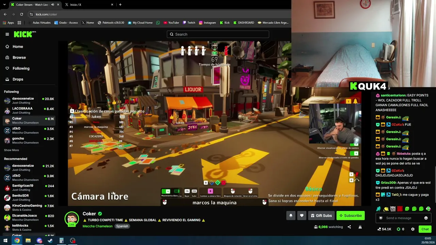Switch to the Inicio / X tab
The width and height of the screenshot is (436, 245).
pos(90,4)
